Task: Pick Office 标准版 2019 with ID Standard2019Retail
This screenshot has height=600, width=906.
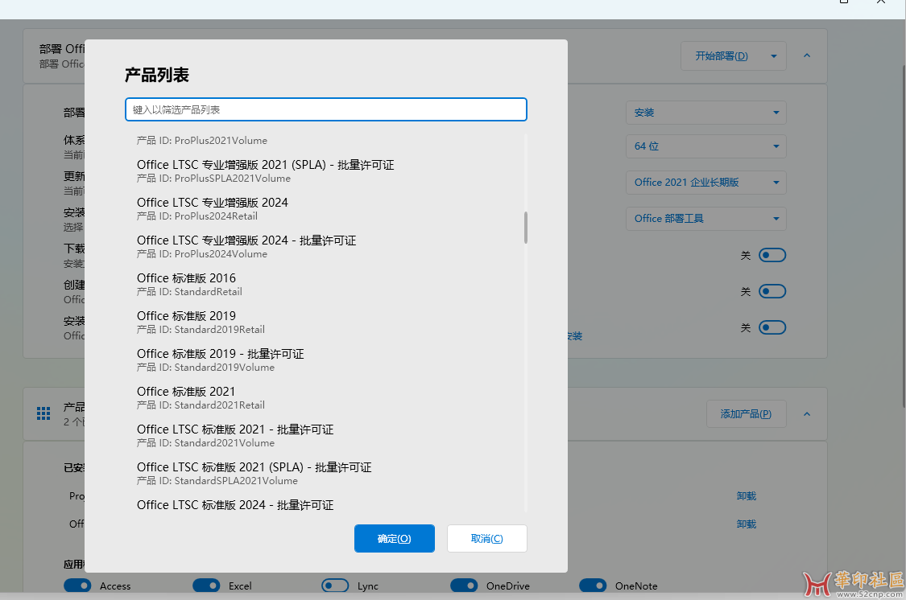Action: point(326,323)
